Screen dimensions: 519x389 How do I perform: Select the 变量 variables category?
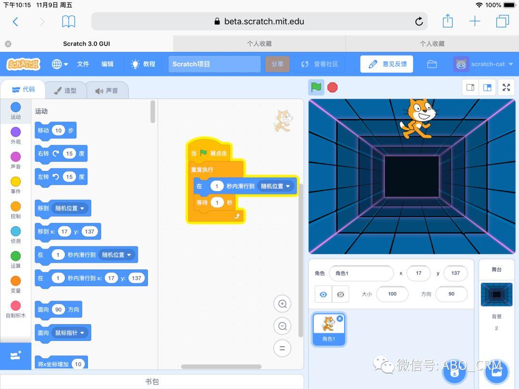15,284
